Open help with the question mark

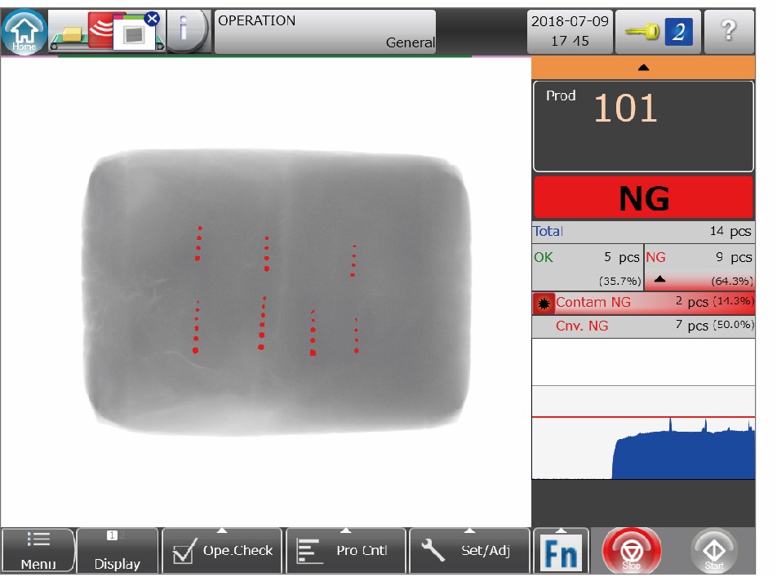[x=729, y=33]
